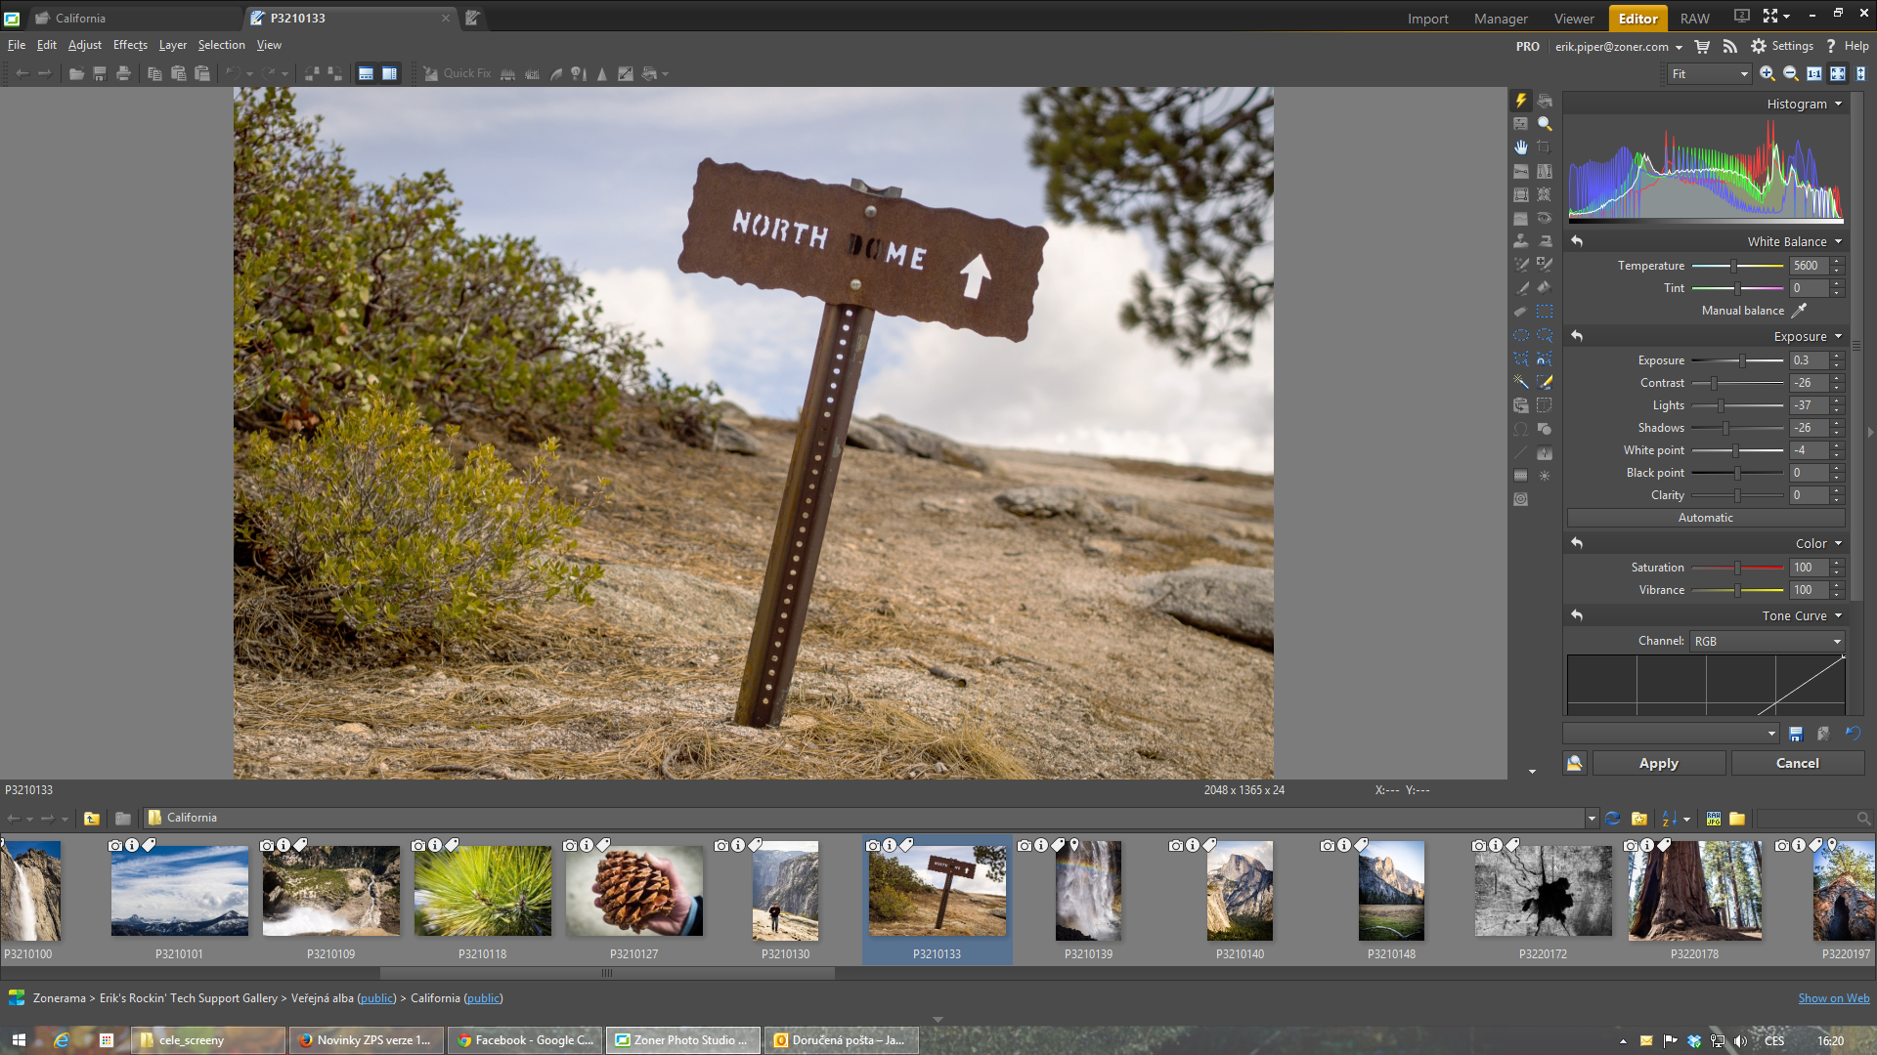Image resolution: width=1877 pixels, height=1055 pixels.
Task: Click the Cancel button
Action: [1796, 761]
